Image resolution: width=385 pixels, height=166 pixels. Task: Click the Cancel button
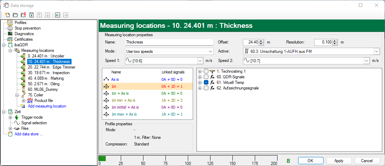click(x=367, y=161)
